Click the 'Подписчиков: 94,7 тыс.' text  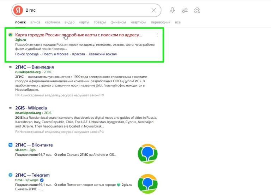pos(34,155)
